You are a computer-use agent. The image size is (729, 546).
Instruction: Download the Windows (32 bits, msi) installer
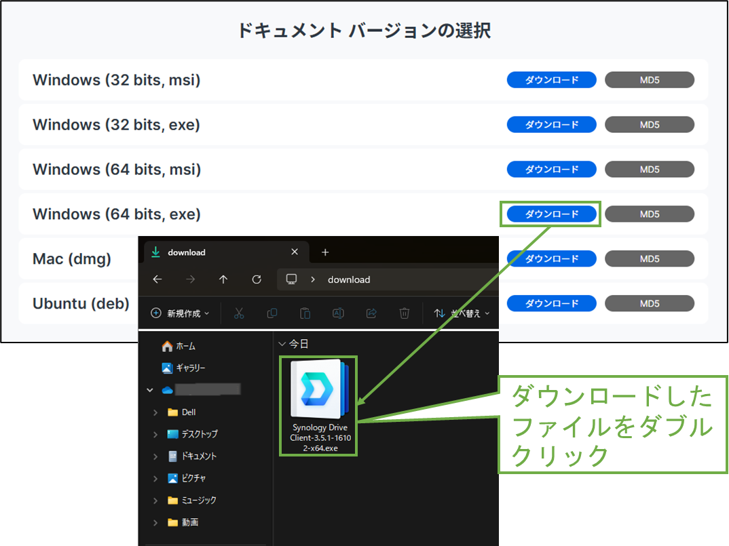[551, 80]
